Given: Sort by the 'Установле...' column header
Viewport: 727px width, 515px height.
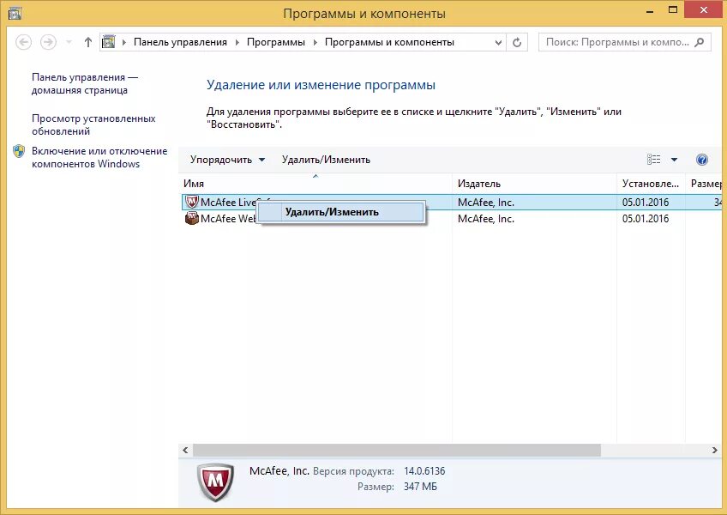Looking at the screenshot, I should (x=651, y=184).
